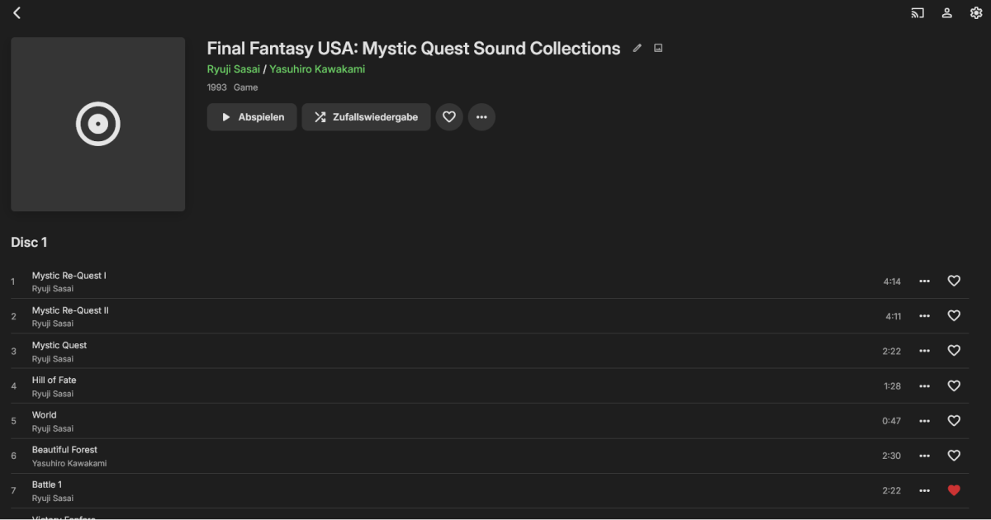
Task: Click the back arrow to go back
Action: (x=17, y=12)
